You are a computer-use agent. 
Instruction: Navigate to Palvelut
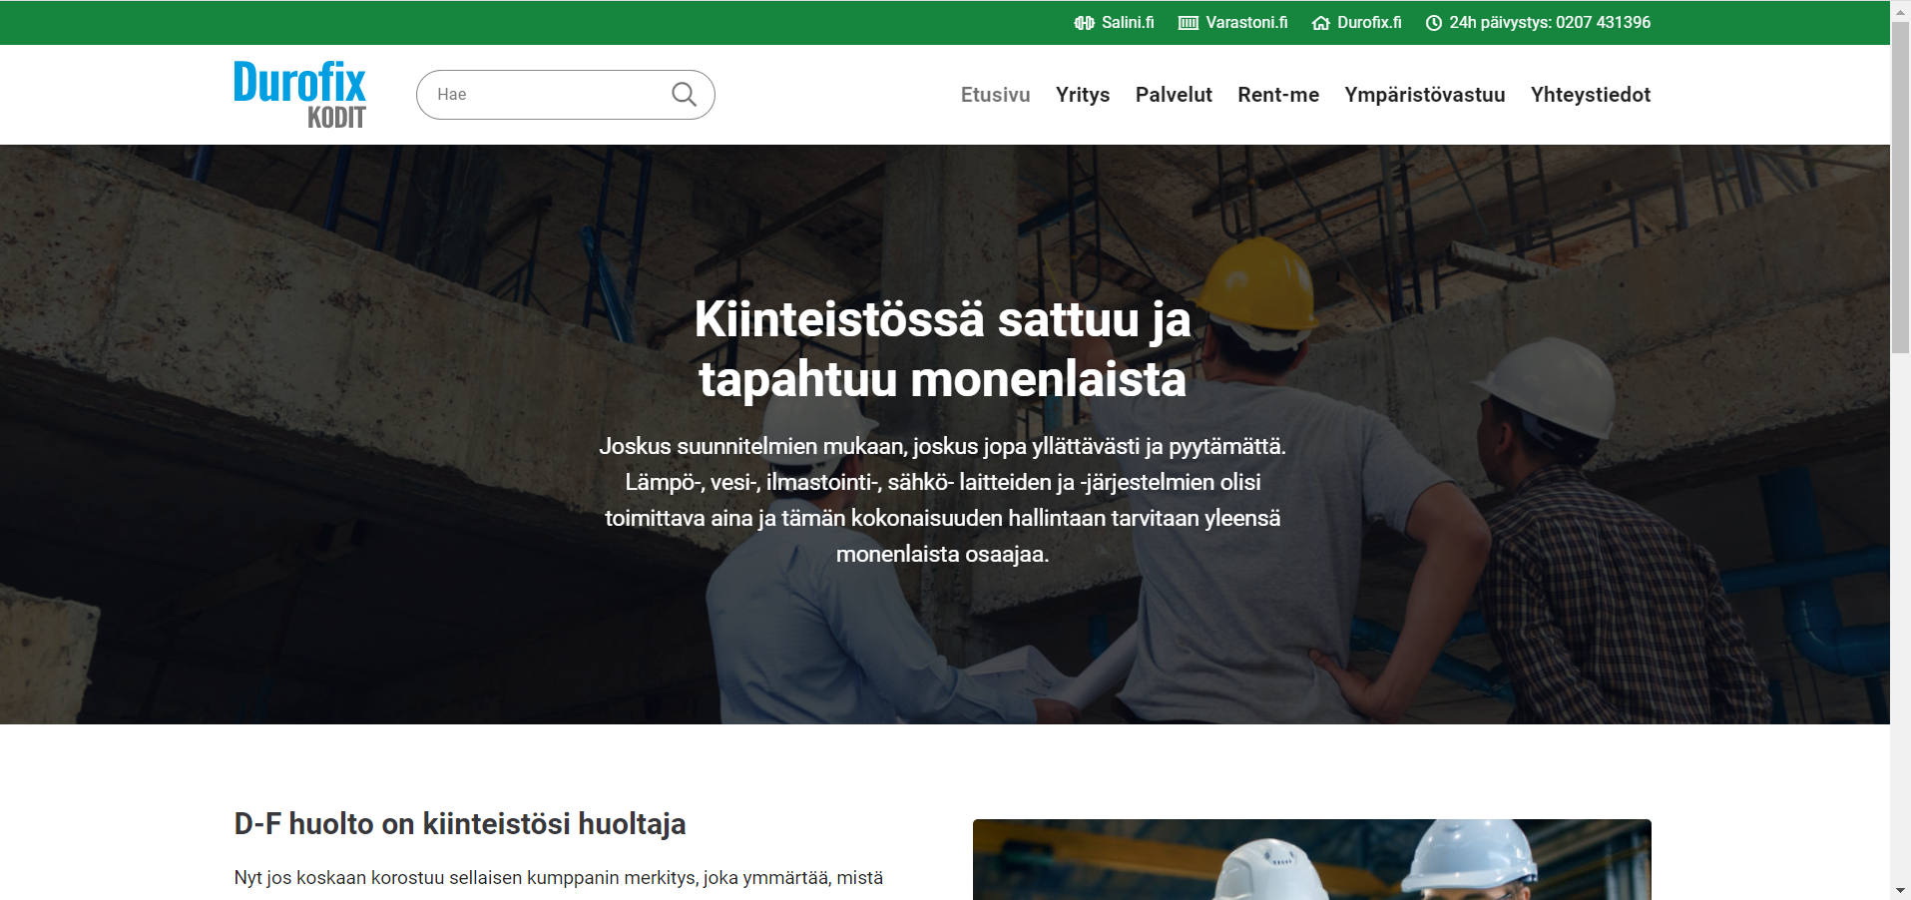(1174, 95)
